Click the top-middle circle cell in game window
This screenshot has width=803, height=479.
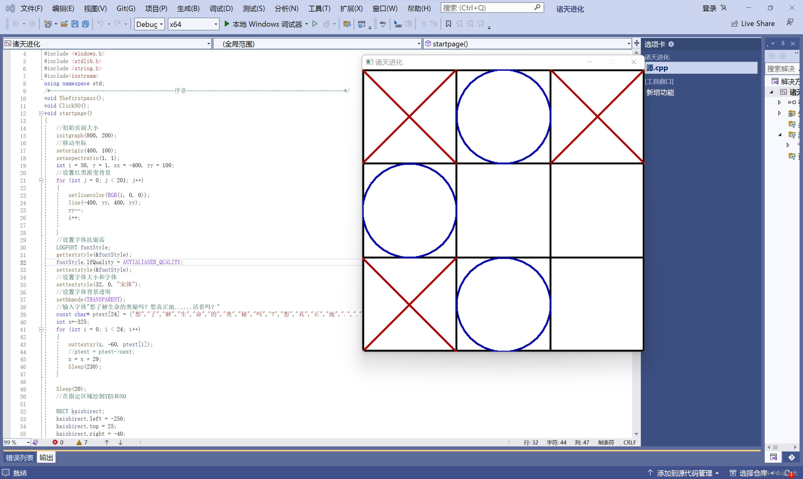[503, 116]
